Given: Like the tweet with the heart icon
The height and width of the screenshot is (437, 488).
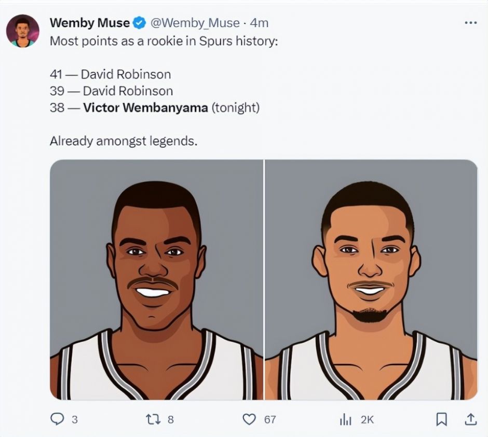Looking at the screenshot, I should coord(250,419).
